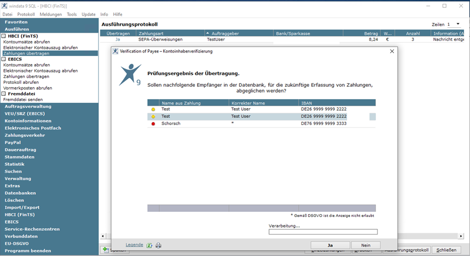
Task: Open the Zeilen dropdown
Action: (x=458, y=24)
